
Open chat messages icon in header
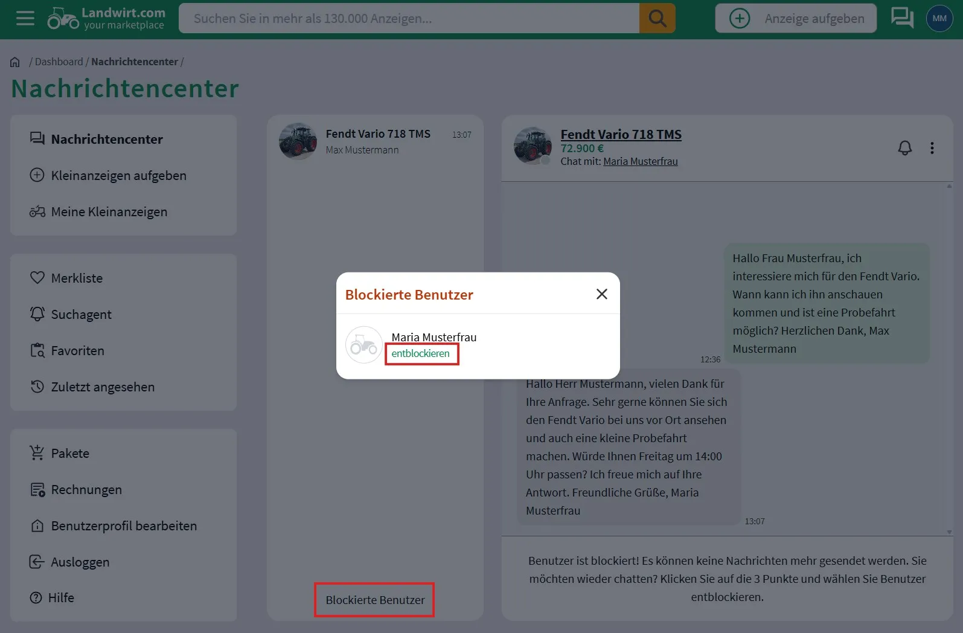point(902,18)
